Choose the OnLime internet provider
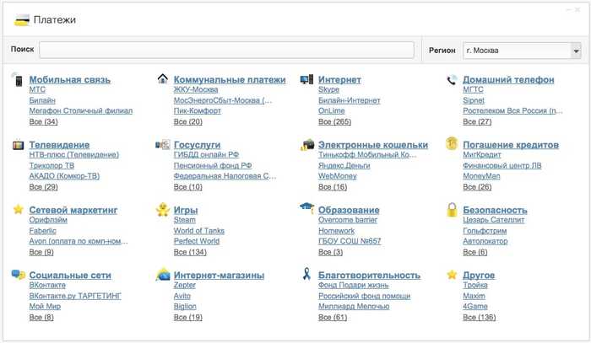Viewport: 591px width, 343px height. [x=331, y=111]
